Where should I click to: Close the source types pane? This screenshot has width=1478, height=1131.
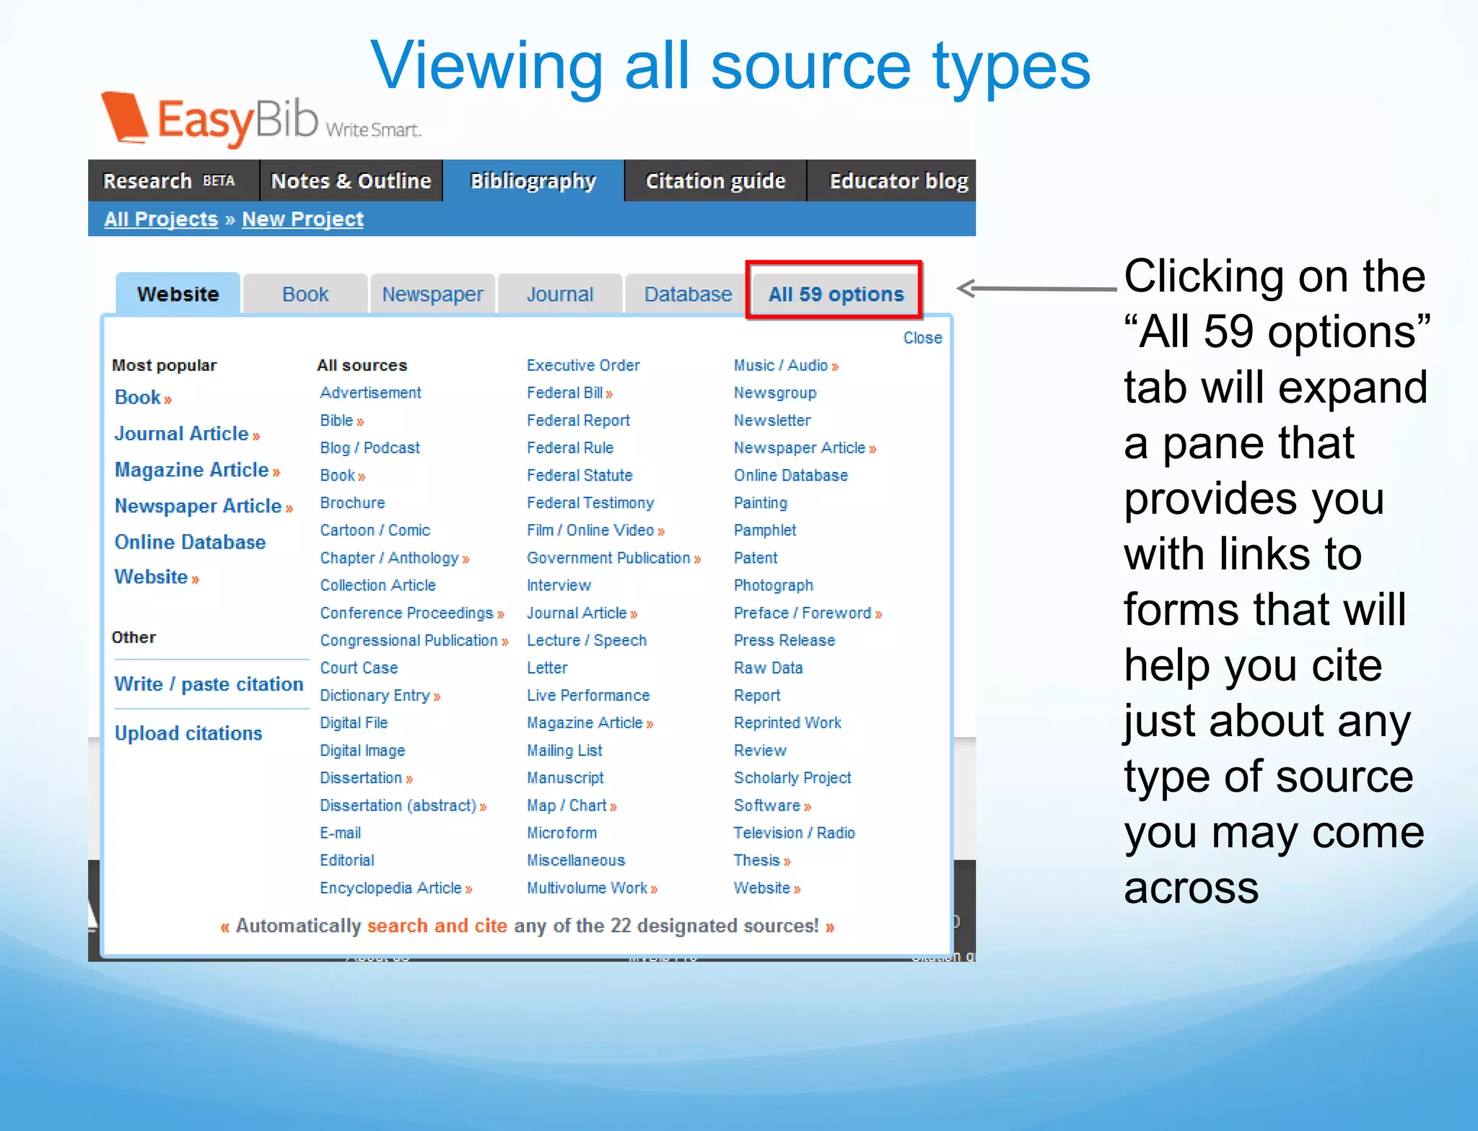922,338
